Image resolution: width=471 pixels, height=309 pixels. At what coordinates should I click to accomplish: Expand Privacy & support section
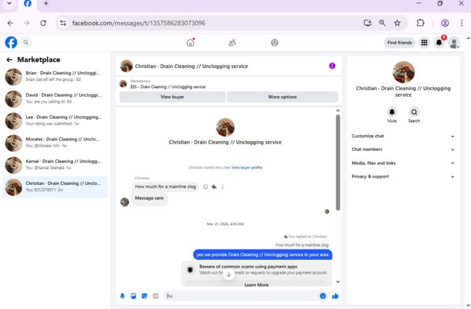[x=403, y=176]
